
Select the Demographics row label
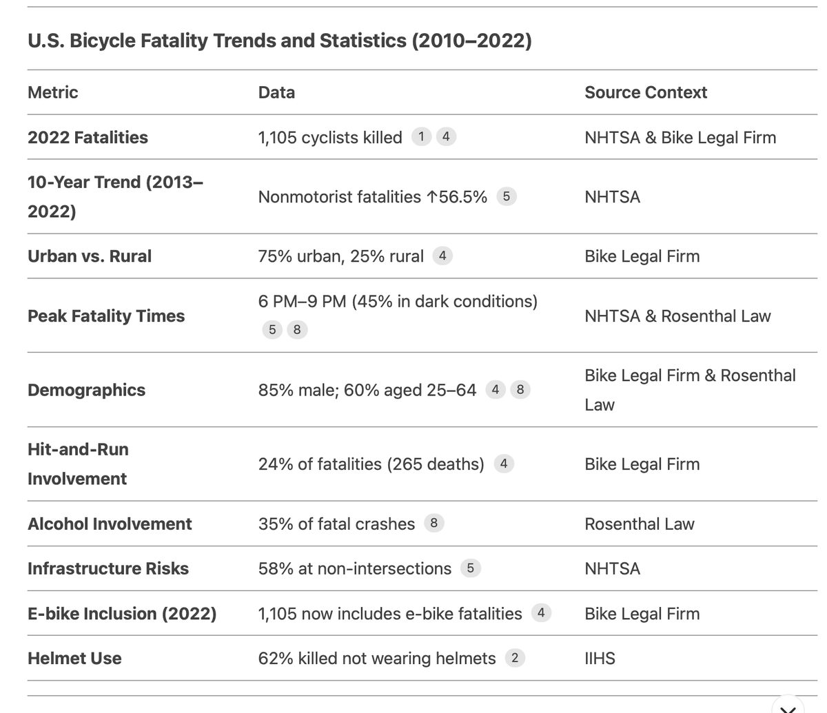click(86, 390)
